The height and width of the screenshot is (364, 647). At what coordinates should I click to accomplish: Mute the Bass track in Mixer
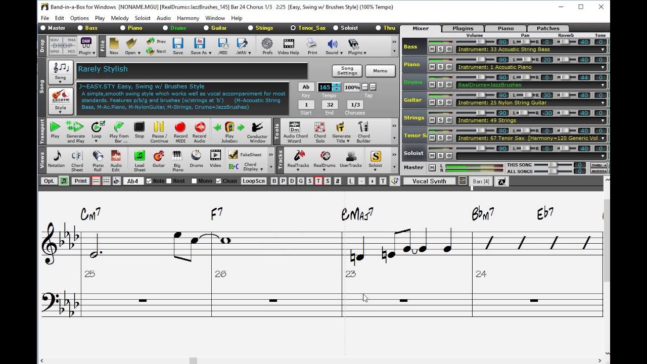(x=432, y=49)
